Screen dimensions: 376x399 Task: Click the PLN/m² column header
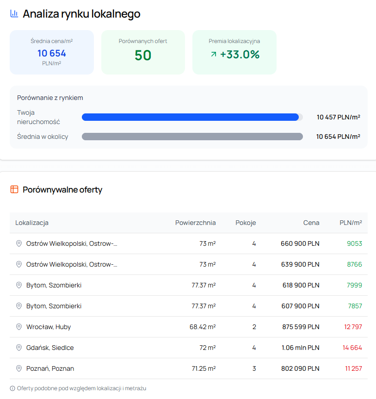click(351, 223)
